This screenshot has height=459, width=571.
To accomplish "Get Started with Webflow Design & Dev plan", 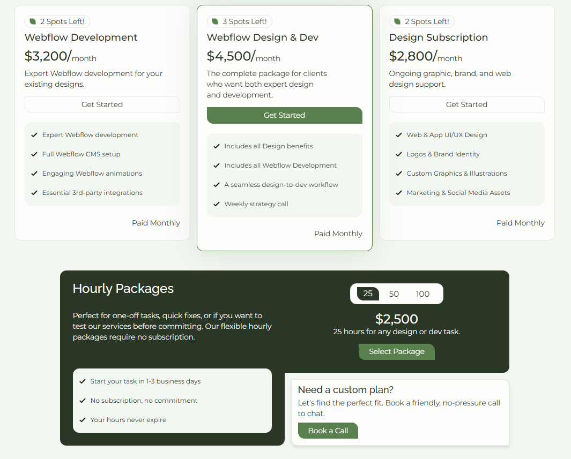I will [284, 115].
